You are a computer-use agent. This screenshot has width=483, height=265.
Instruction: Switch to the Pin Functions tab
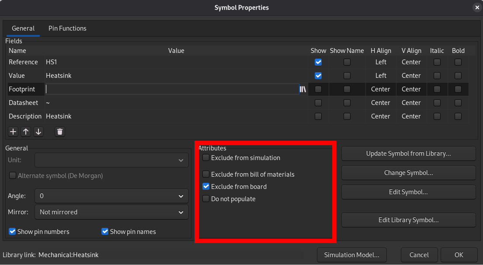pos(67,28)
